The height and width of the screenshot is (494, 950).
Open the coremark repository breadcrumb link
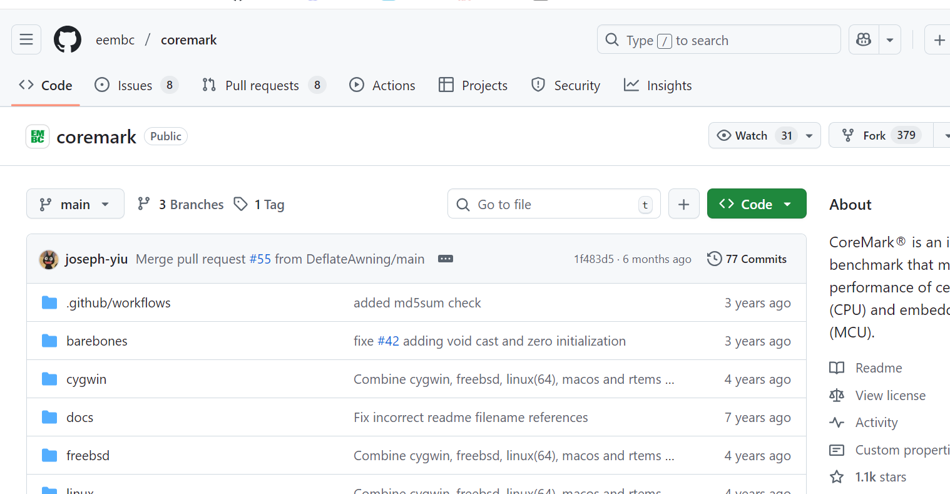(189, 40)
